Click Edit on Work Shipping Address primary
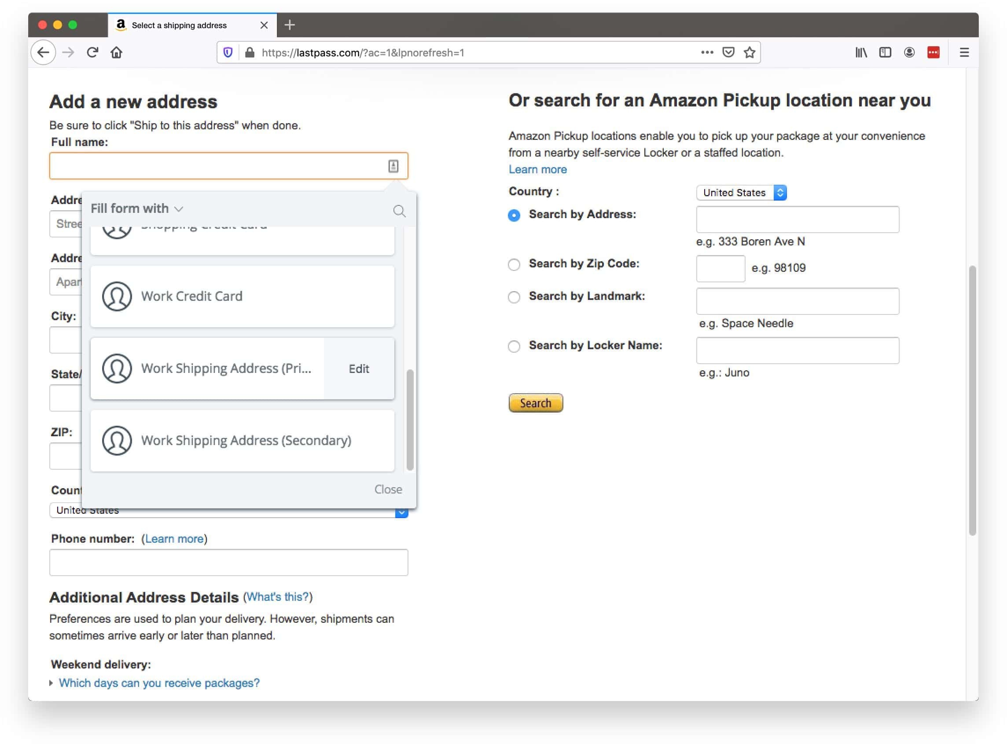 (358, 369)
